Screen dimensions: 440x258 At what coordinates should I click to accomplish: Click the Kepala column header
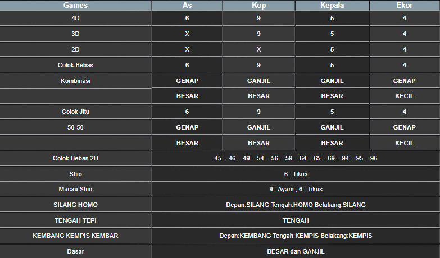[332, 5]
